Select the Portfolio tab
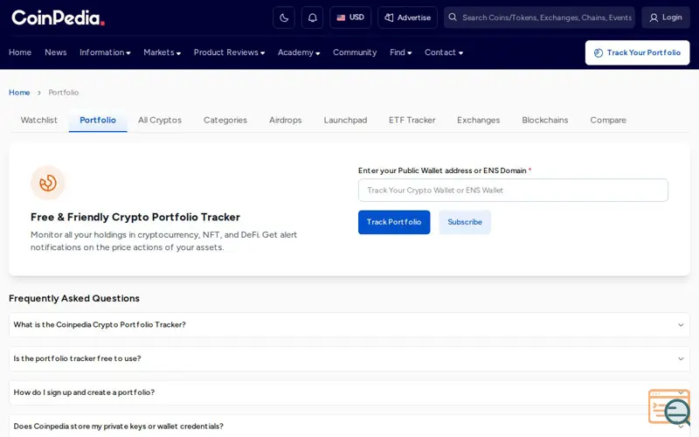Screen dimensions: 699x437 (98, 121)
